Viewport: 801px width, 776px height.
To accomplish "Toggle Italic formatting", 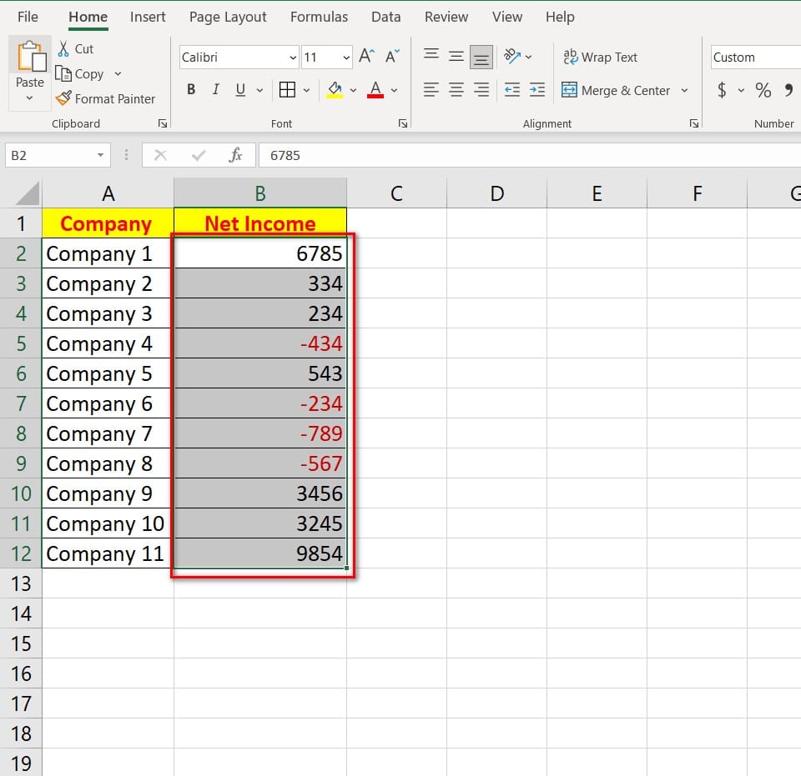I will click(x=215, y=90).
